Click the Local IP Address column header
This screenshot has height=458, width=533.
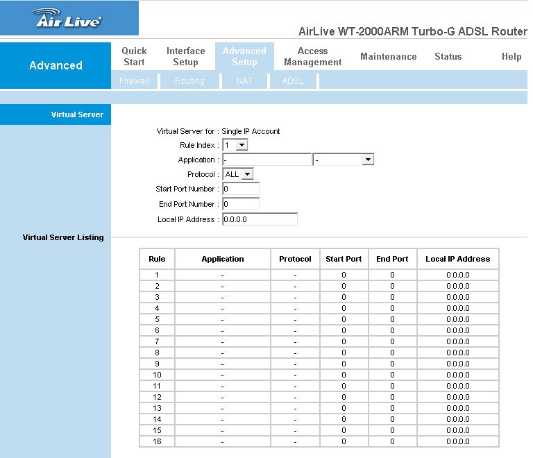[x=457, y=259]
